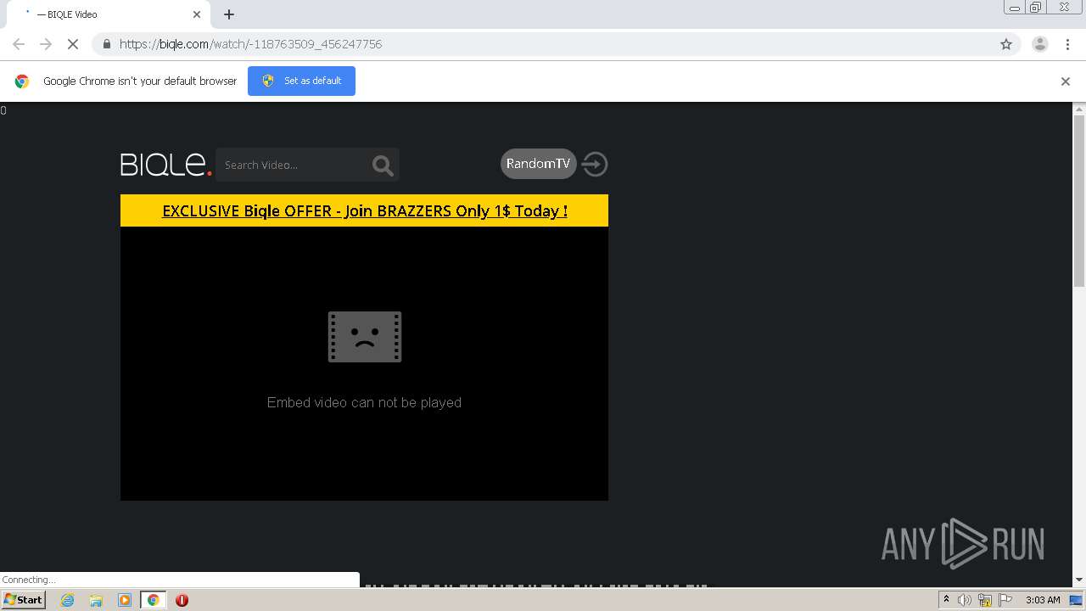Launch Internet Explorer from taskbar
Viewport: 1086px width, 611px height.
(x=68, y=600)
